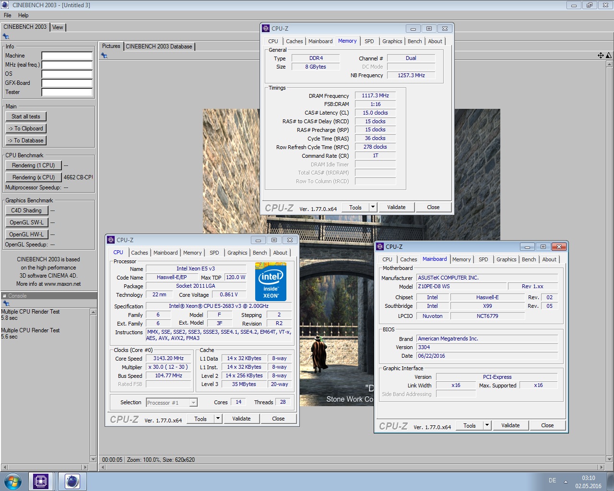Switch to CINEBENCH 2003 Database tab

coord(159,47)
